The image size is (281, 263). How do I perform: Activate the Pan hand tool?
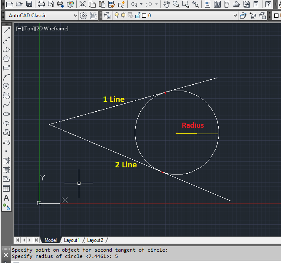(x=166, y=4)
